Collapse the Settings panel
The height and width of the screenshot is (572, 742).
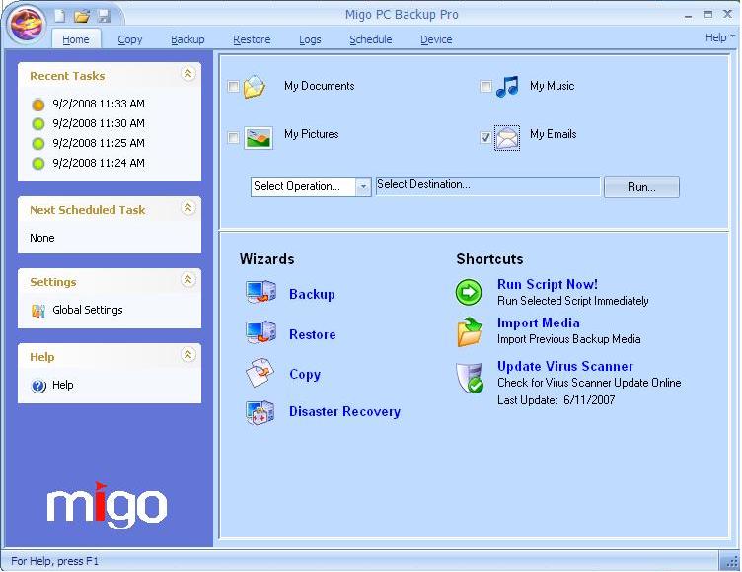(187, 280)
